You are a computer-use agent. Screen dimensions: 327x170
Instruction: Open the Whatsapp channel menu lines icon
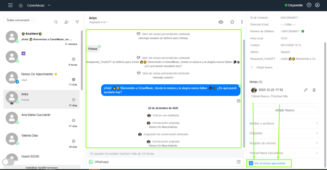tap(239, 162)
